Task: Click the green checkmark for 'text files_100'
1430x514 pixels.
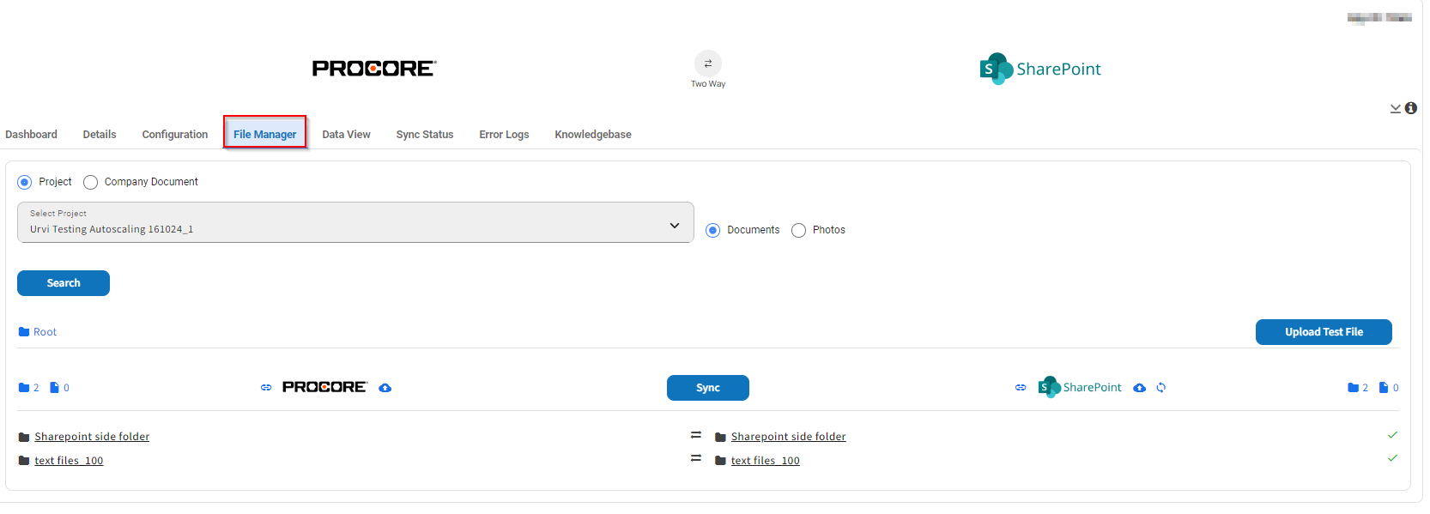Action: point(1392,458)
